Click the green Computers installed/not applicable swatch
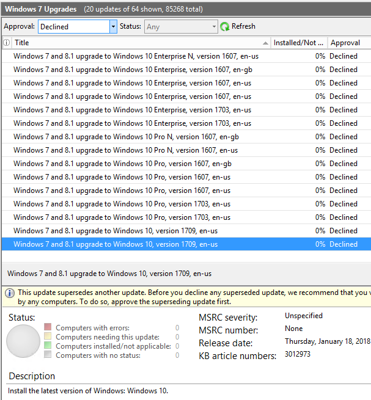Screen dimensions: 371x400 tap(48, 346)
